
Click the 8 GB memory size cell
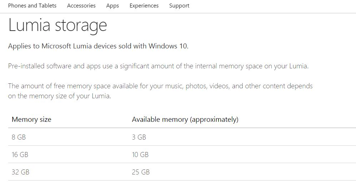[19, 137]
